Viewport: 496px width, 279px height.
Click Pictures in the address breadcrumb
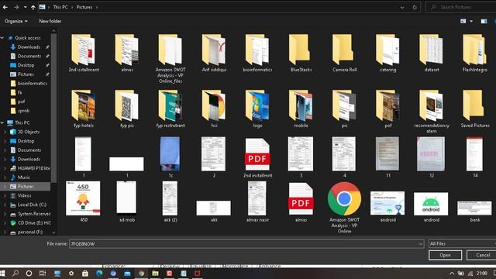point(84,7)
